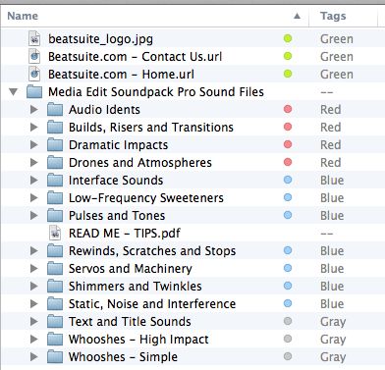This screenshot has height=370, width=385.
Task: Click the Whooshes - Simple folder icon
Action: (55, 357)
